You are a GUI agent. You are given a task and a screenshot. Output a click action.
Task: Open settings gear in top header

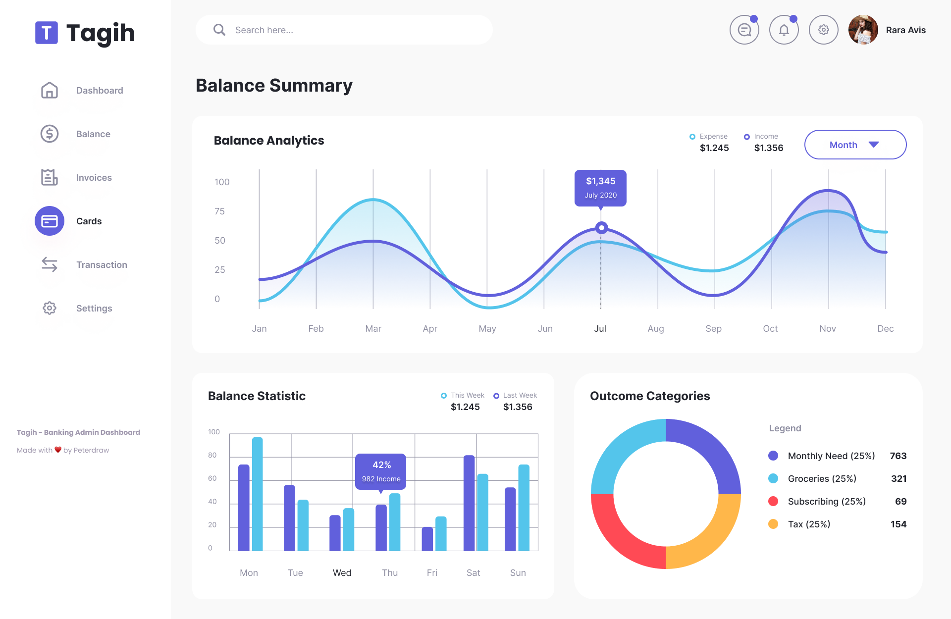click(x=823, y=30)
